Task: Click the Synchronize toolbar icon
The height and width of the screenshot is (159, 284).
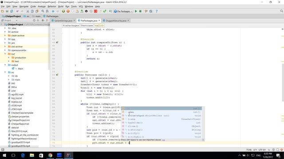Action: (12, 11)
